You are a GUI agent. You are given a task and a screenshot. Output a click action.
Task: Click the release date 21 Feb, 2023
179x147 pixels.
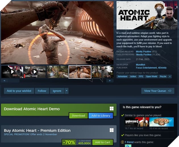[143, 59]
